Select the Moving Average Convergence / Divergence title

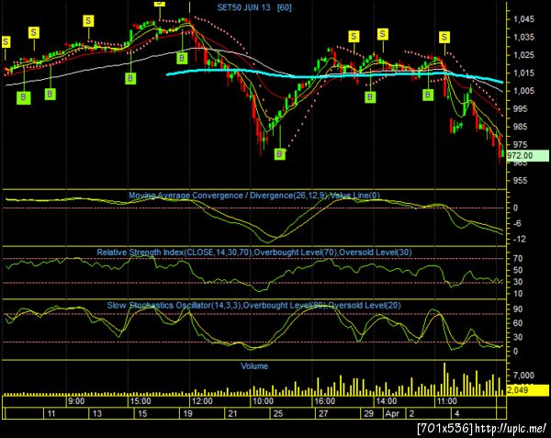coord(254,196)
